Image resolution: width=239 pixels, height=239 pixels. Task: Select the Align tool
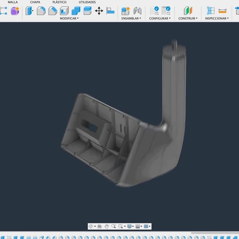(x=110, y=11)
